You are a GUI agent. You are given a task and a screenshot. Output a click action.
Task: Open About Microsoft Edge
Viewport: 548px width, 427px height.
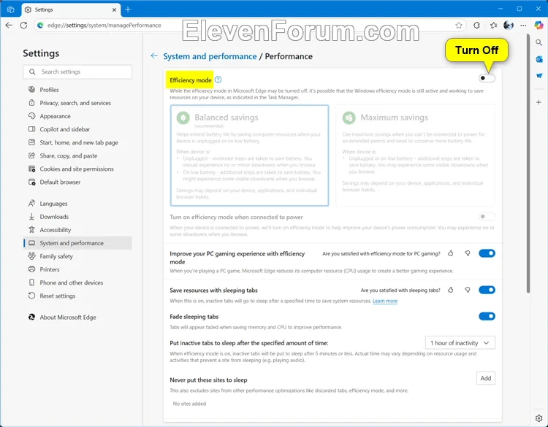click(x=77, y=318)
